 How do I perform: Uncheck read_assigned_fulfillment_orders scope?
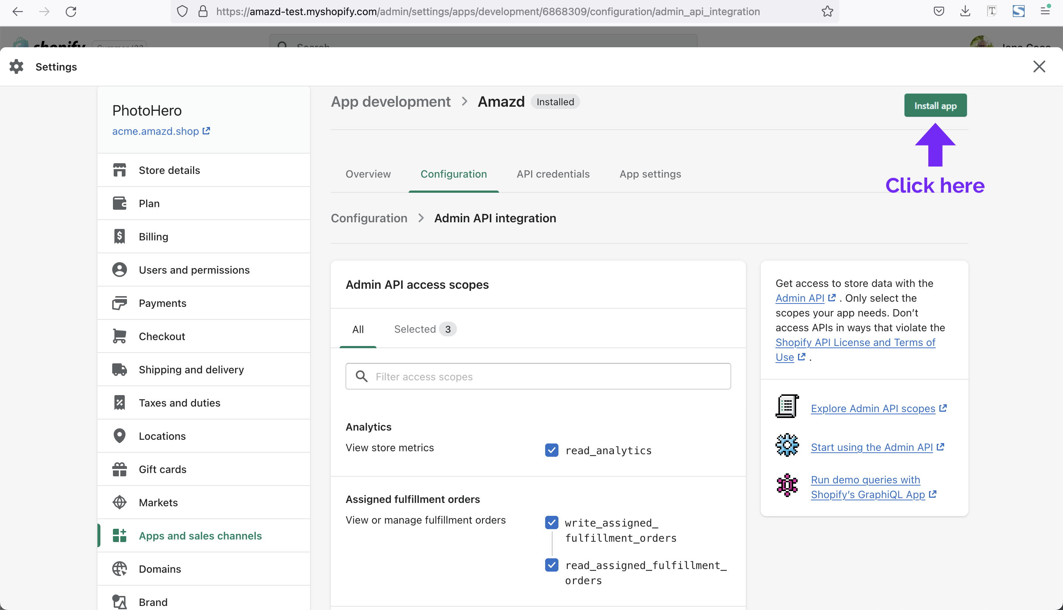(551, 565)
